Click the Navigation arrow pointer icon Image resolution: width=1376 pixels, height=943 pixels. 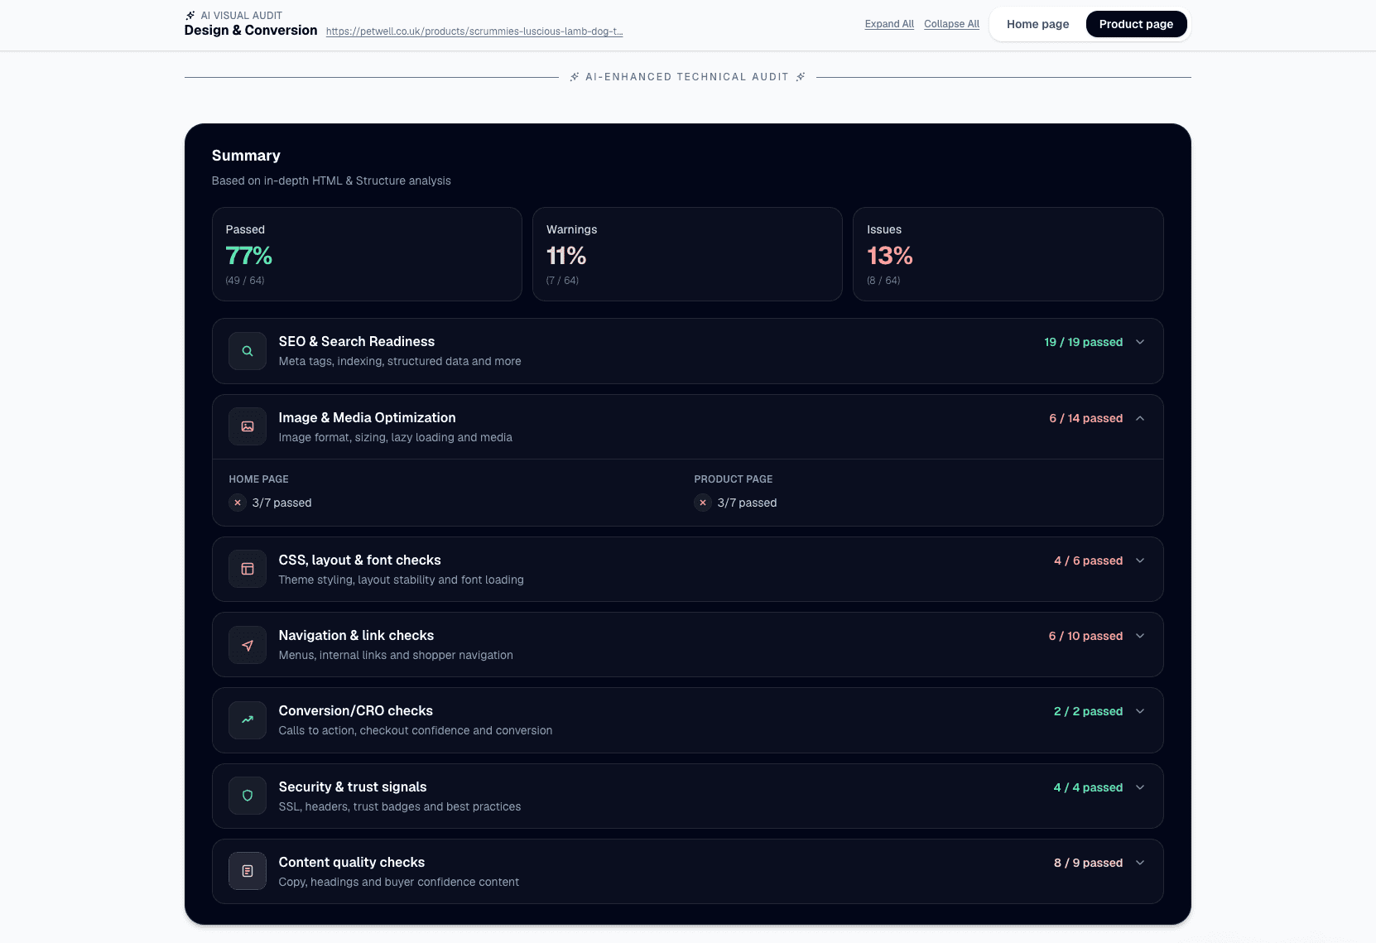(x=248, y=645)
